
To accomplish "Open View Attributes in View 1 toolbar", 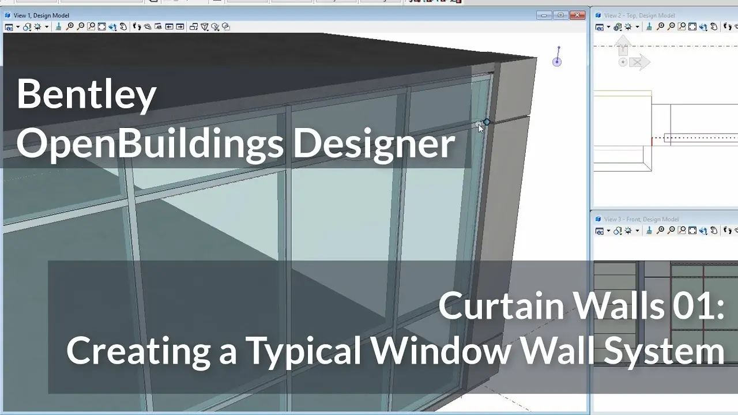I will pyautogui.click(x=9, y=27).
